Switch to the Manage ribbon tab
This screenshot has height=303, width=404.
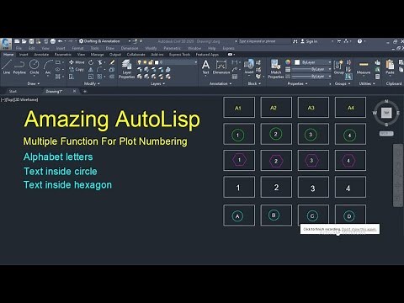[97, 55]
